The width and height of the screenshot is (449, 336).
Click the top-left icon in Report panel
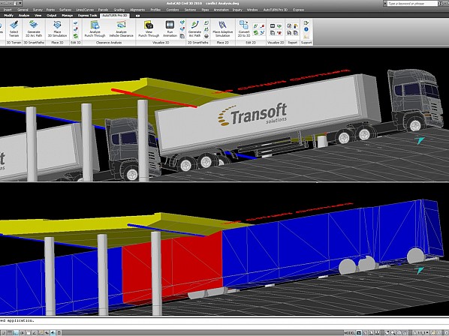pos(289,26)
